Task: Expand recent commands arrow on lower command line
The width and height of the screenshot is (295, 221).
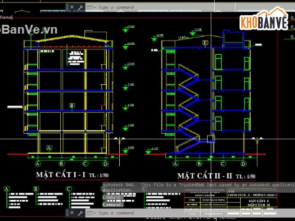Action: tap(94, 213)
